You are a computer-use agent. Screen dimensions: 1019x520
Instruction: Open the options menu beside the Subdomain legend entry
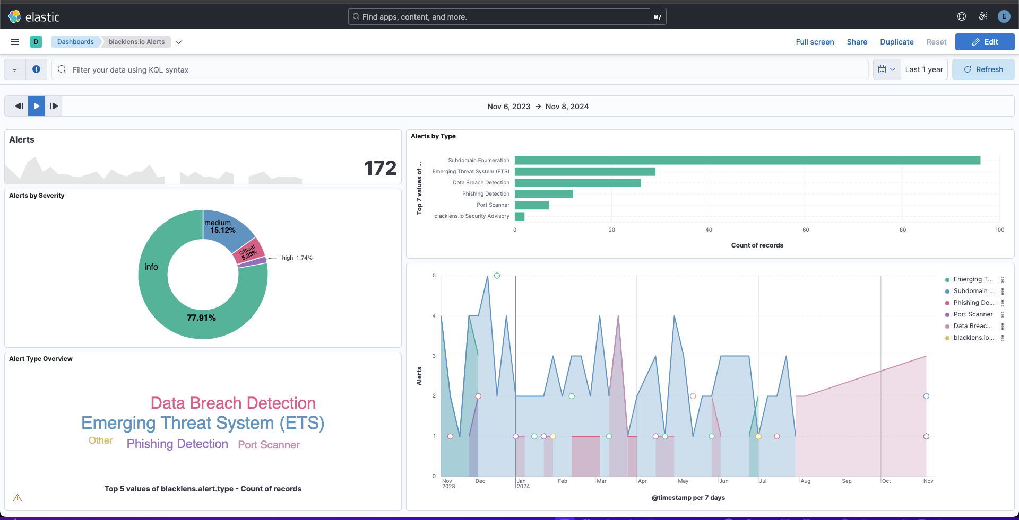click(x=1003, y=291)
